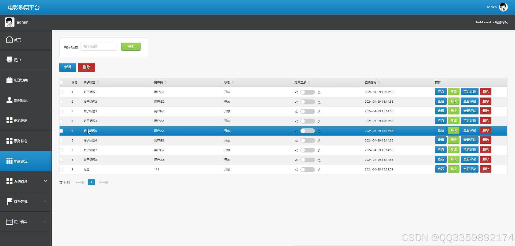The width and height of the screenshot is (515, 246).
Task: Open the admin label in the top bar
Action: coord(491,7)
